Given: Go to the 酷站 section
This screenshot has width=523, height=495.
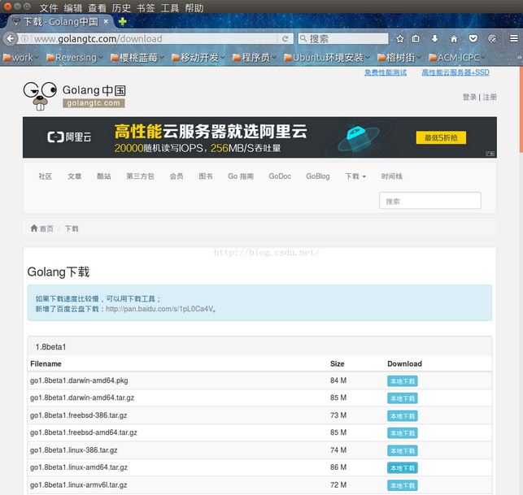Looking at the screenshot, I should click(x=104, y=176).
